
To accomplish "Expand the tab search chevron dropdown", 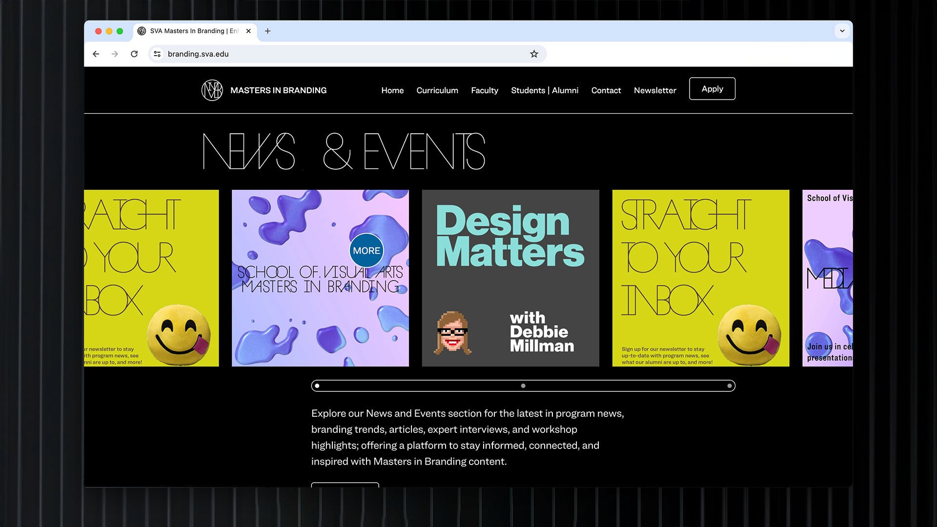I will click(842, 31).
